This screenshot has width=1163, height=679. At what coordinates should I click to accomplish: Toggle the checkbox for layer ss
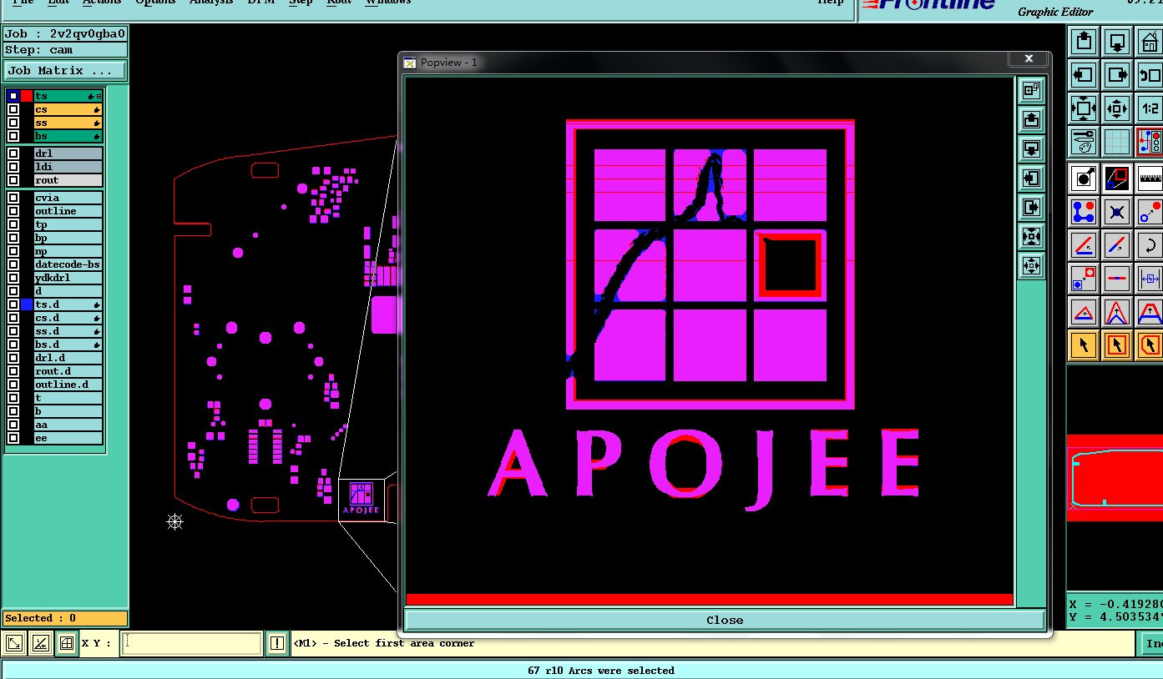[13, 123]
